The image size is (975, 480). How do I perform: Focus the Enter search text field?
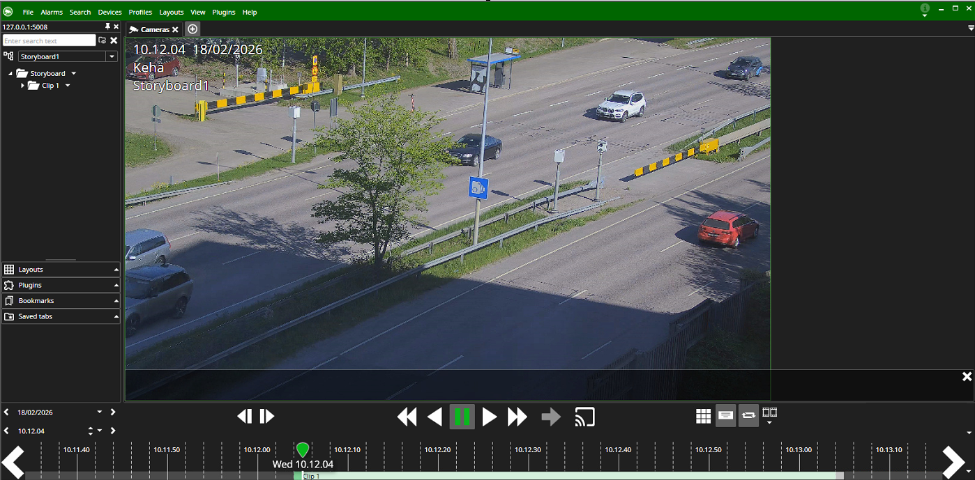[x=49, y=40]
